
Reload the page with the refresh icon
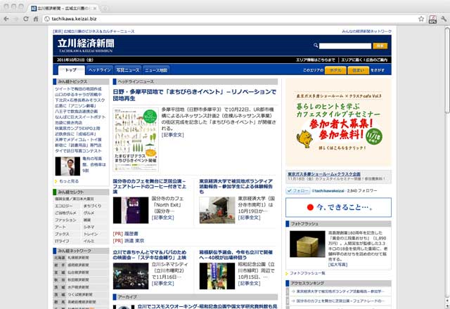tap(26, 19)
